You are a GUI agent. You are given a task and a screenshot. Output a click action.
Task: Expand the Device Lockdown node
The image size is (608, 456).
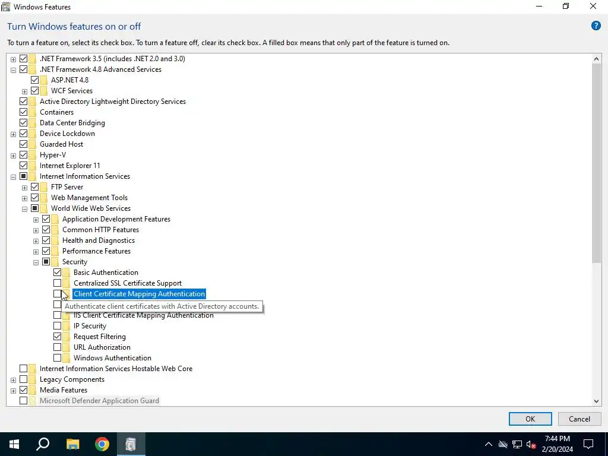pyautogui.click(x=13, y=134)
